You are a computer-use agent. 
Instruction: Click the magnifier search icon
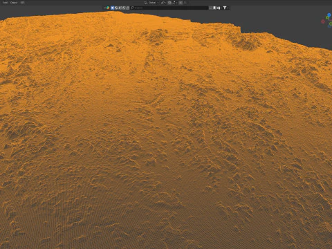tap(132, 8)
